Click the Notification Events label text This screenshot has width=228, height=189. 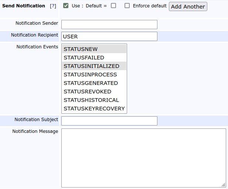[x=37, y=47]
